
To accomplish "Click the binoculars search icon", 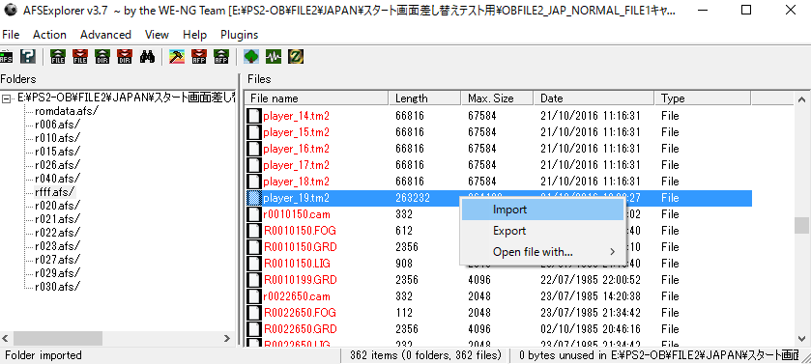I will point(147,56).
